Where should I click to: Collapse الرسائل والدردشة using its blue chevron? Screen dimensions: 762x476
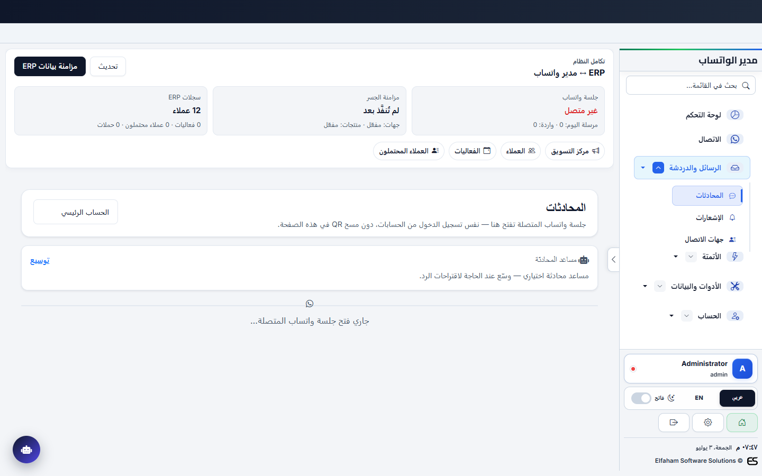point(658,168)
